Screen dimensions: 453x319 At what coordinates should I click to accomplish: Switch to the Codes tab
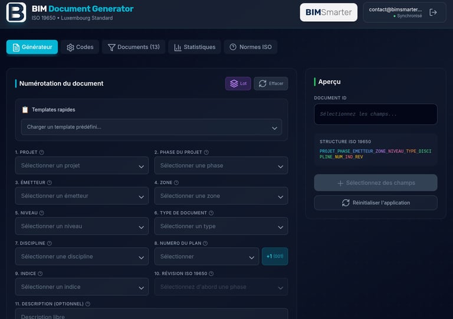pos(80,47)
